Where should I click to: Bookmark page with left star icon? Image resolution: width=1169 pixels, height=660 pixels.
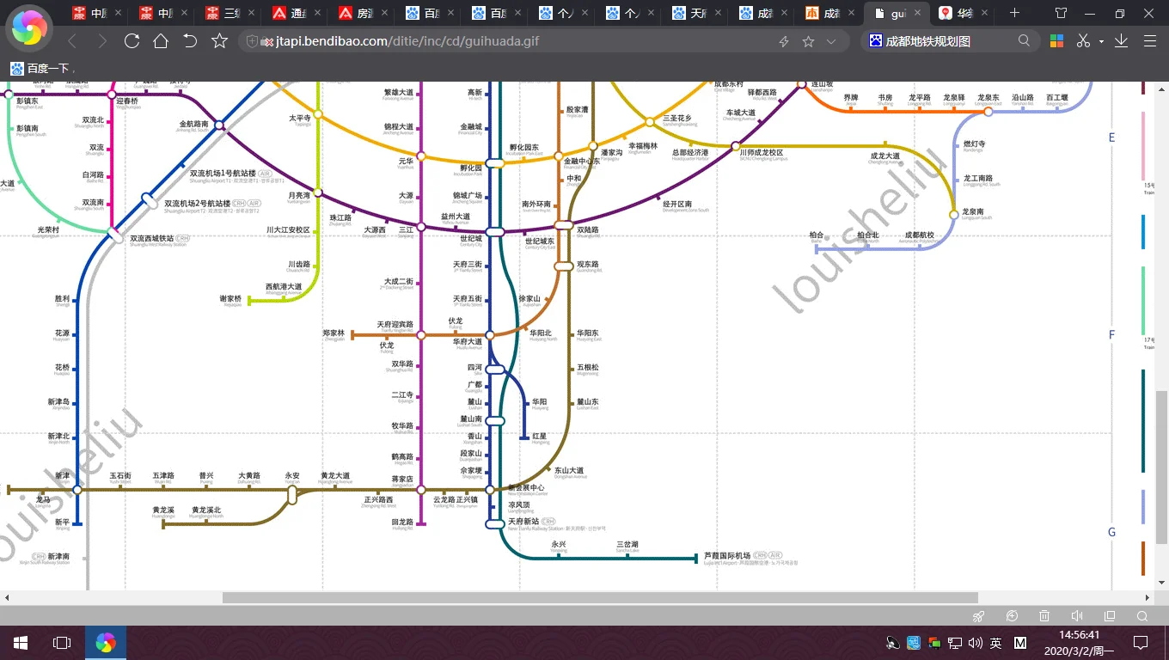coord(219,41)
